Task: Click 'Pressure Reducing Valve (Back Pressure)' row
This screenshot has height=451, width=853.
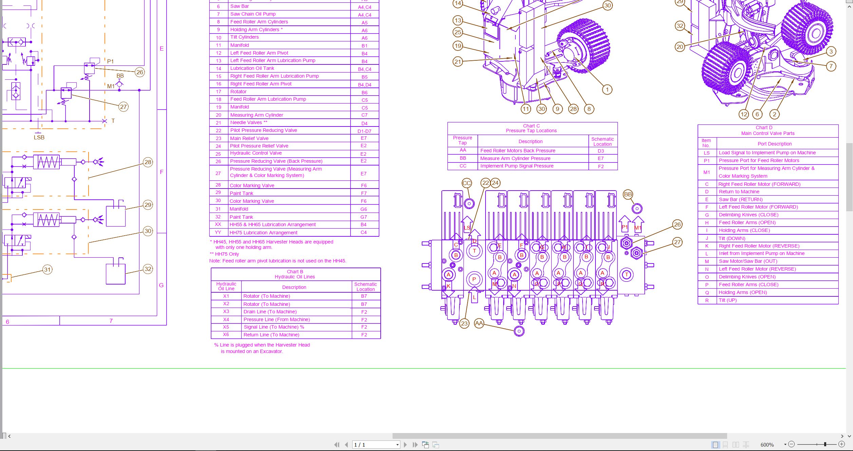Action: pos(294,161)
